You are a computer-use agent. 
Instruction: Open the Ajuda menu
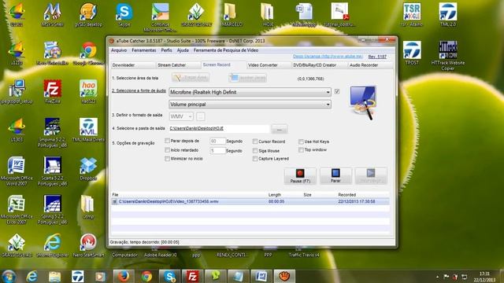pos(183,50)
